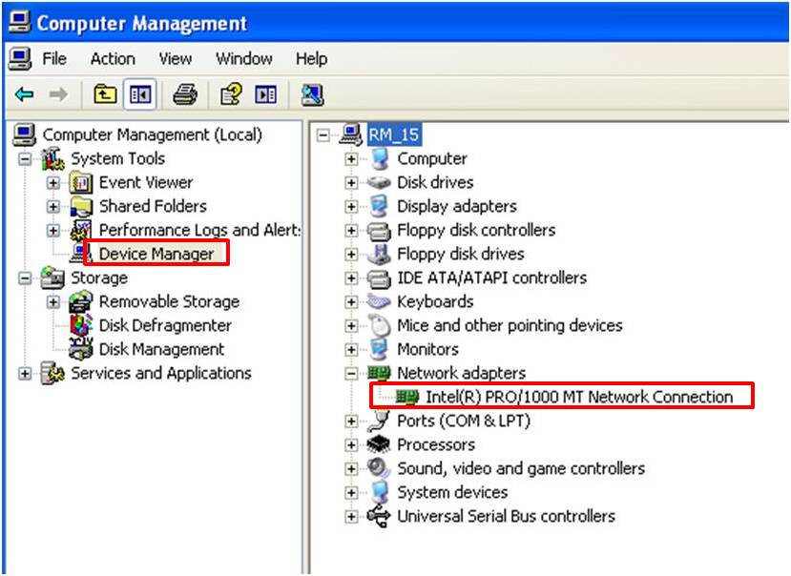791x576 pixels.
Task: Click the Computer Management title bar icon
Action: click(20, 23)
